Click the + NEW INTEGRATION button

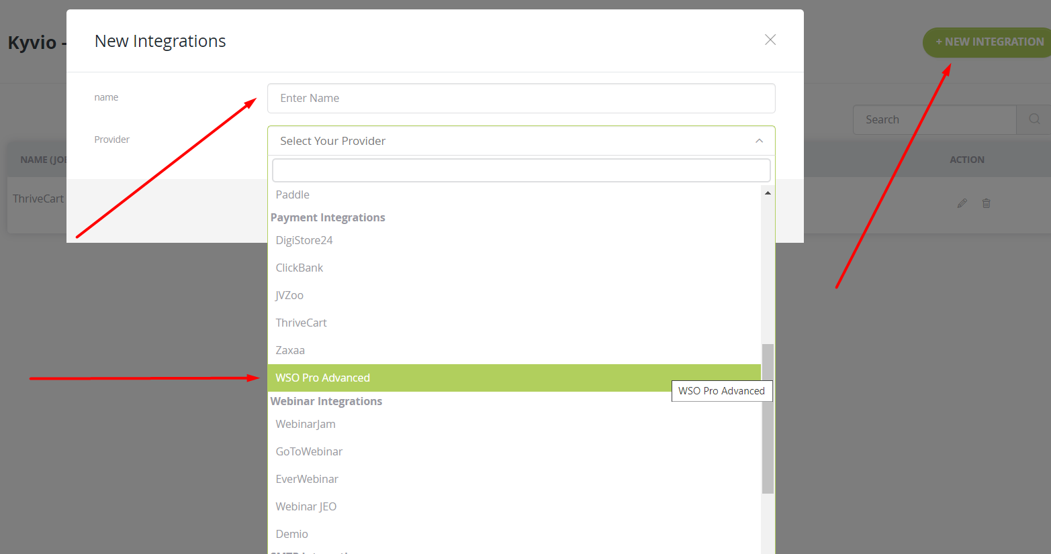987,42
